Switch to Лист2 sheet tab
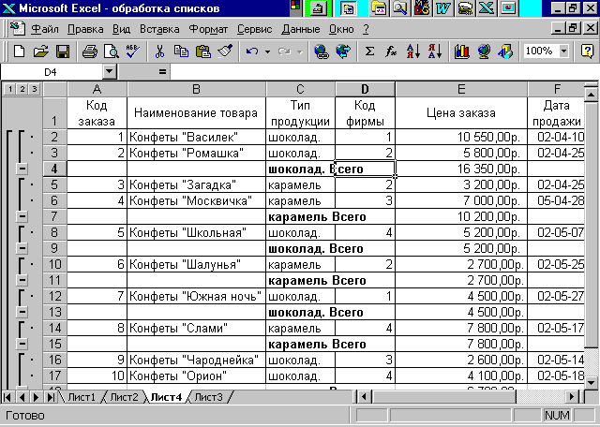This screenshot has width=600, height=427. click(124, 397)
